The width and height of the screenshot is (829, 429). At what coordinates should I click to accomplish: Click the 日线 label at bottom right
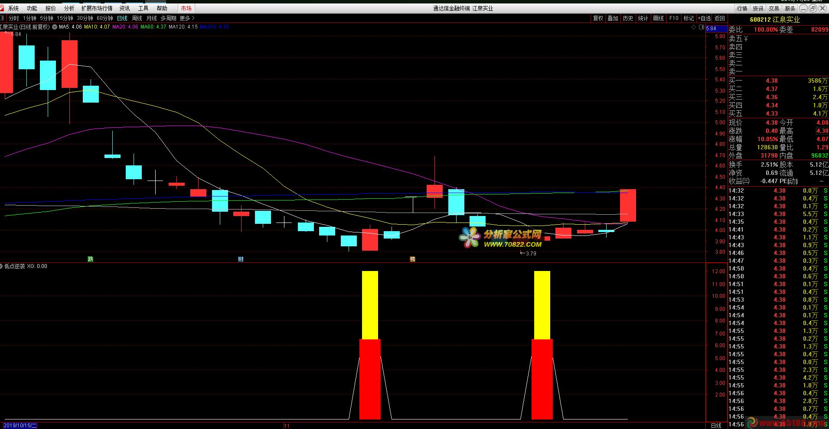coord(716,426)
